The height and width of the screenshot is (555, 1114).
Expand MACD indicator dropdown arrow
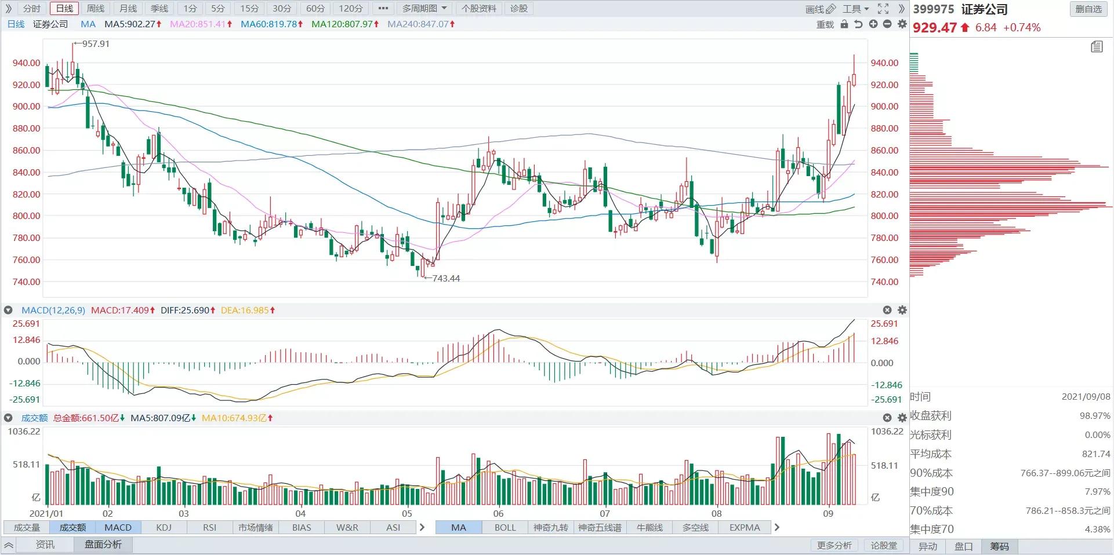click(8, 311)
